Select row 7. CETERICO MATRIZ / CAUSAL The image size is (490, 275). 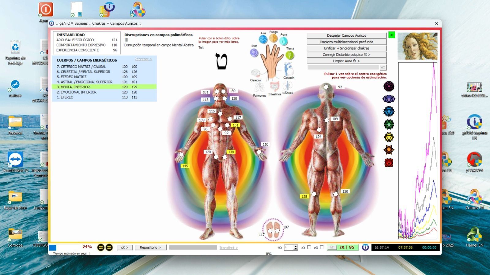(x=104, y=67)
